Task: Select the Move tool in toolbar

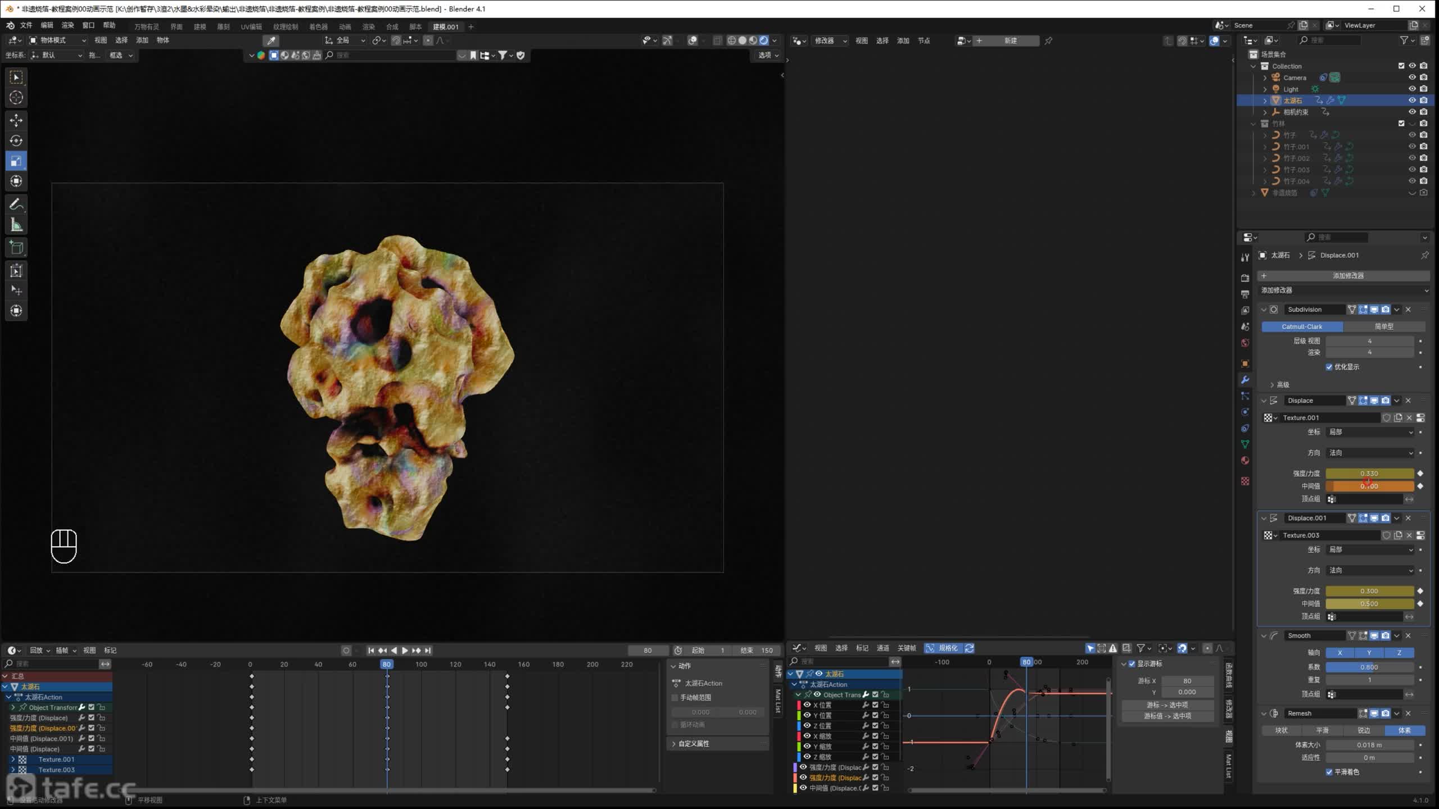Action: click(16, 120)
